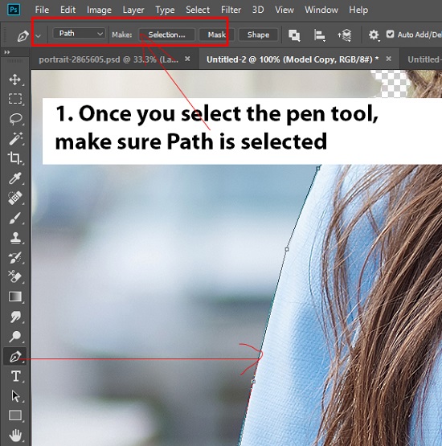Select the Gradient tool
The height and width of the screenshot is (446, 442).
pyautogui.click(x=14, y=297)
